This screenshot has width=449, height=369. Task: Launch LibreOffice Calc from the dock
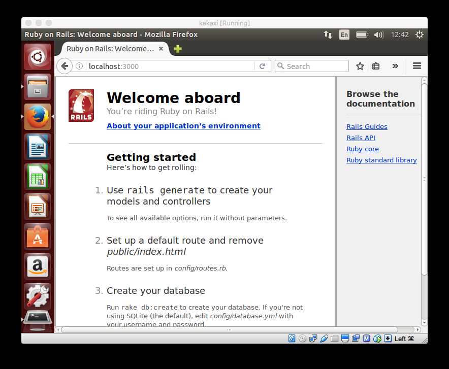click(38, 177)
